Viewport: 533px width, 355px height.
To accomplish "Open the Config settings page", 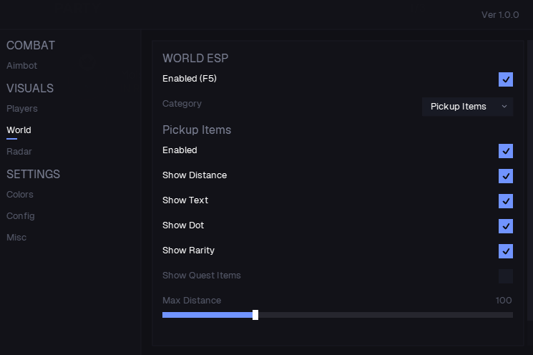I will pyautogui.click(x=21, y=216).
